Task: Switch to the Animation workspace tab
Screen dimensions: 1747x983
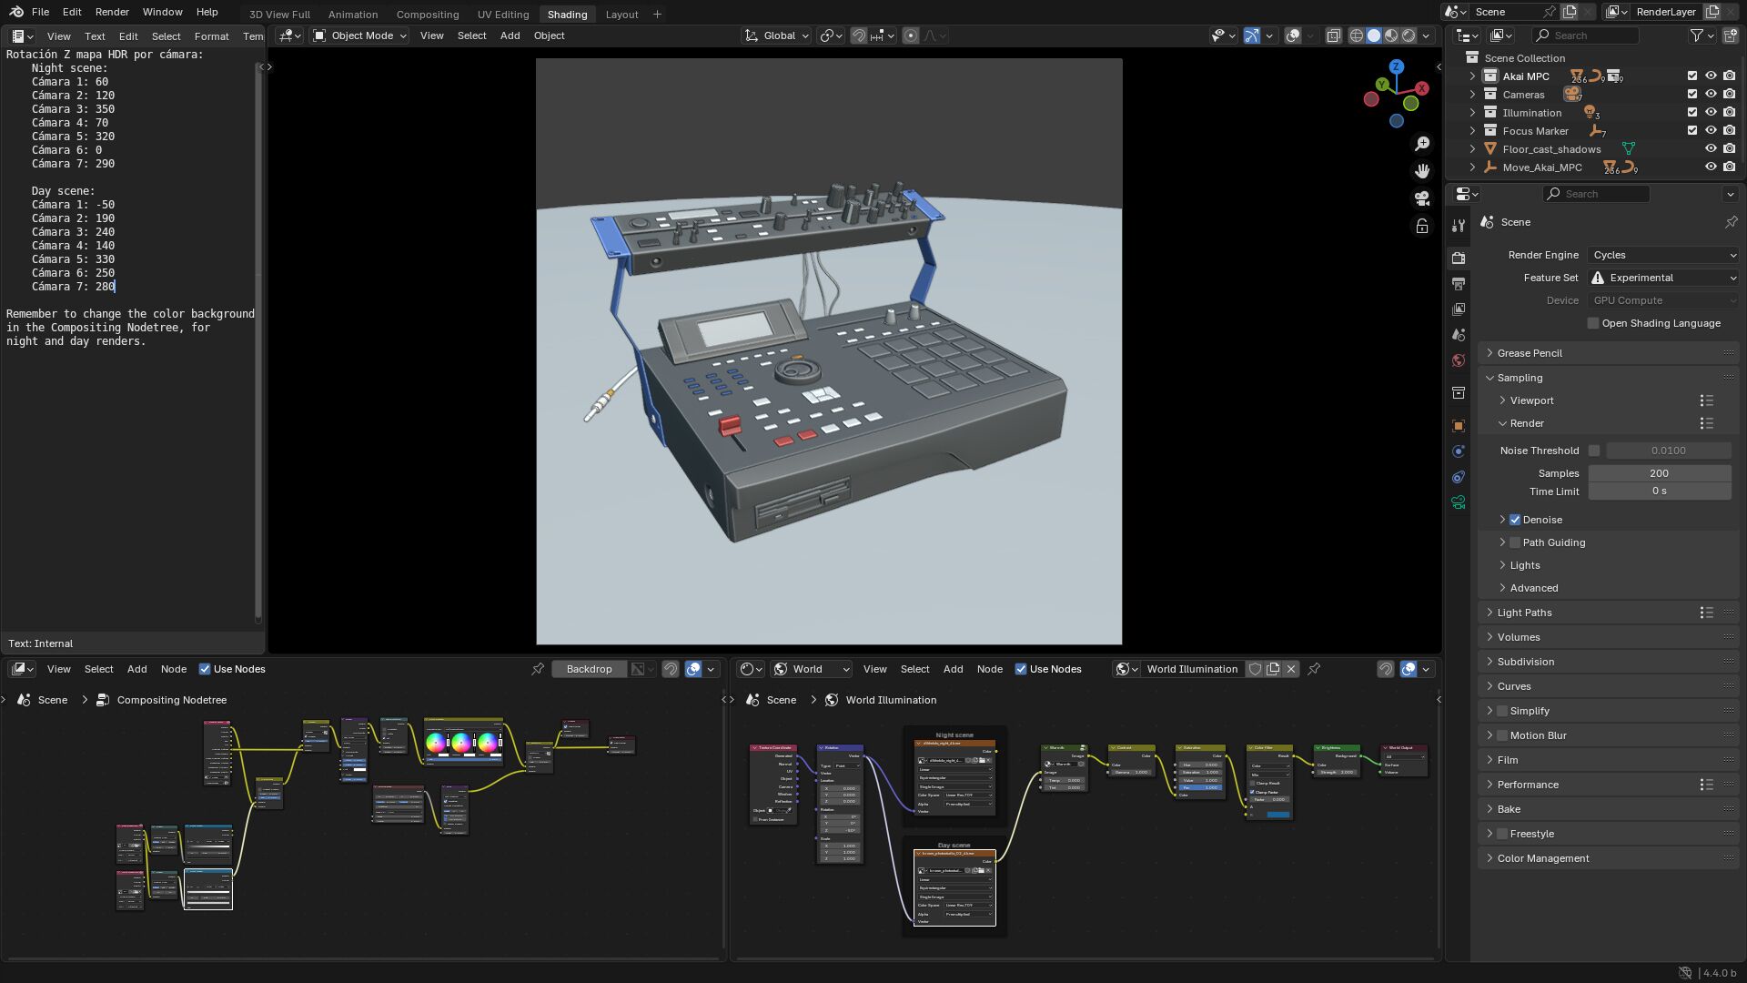Action: pos(353,15)
